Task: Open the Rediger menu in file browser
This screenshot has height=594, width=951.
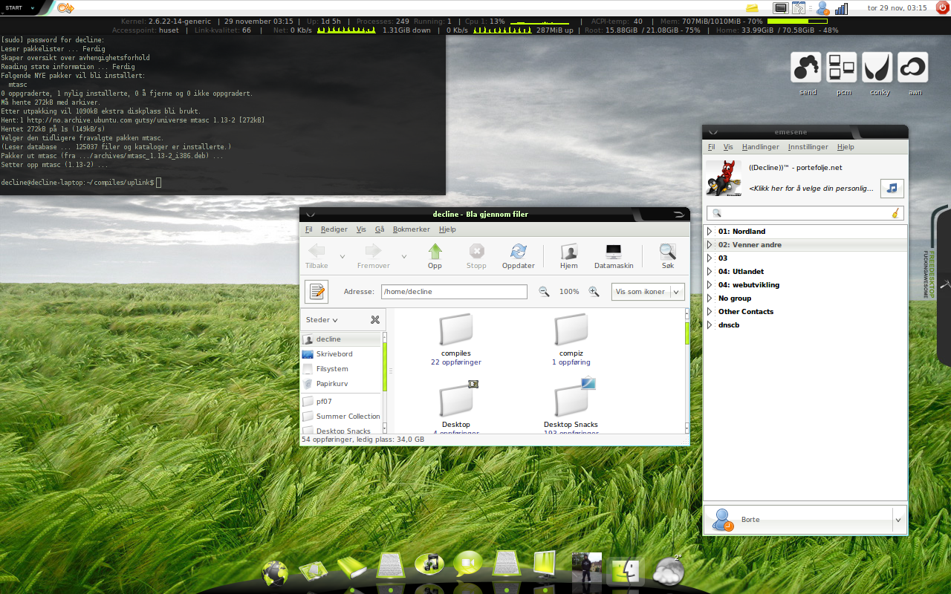Action: coord(334,229)
